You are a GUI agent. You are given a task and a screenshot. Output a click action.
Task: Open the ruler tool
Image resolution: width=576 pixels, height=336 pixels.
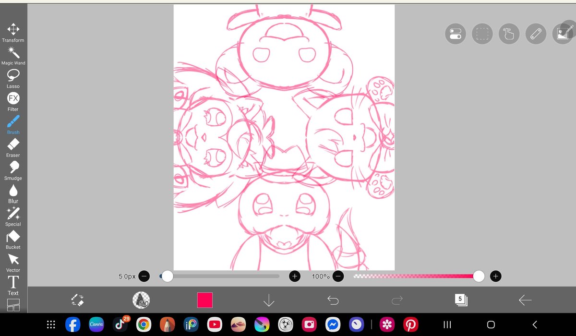click(x=536, y=34)
